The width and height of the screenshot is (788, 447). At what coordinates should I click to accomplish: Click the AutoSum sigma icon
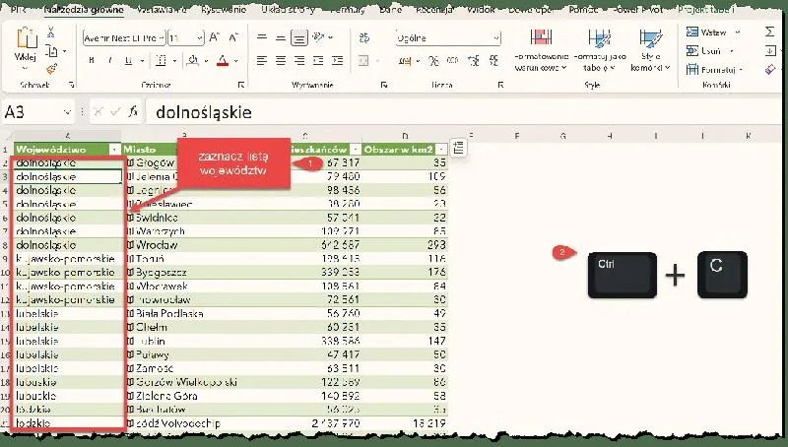point(769,32)
